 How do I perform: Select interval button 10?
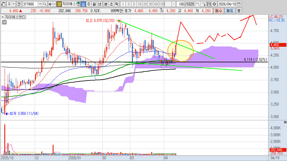[x=139, y=4]
